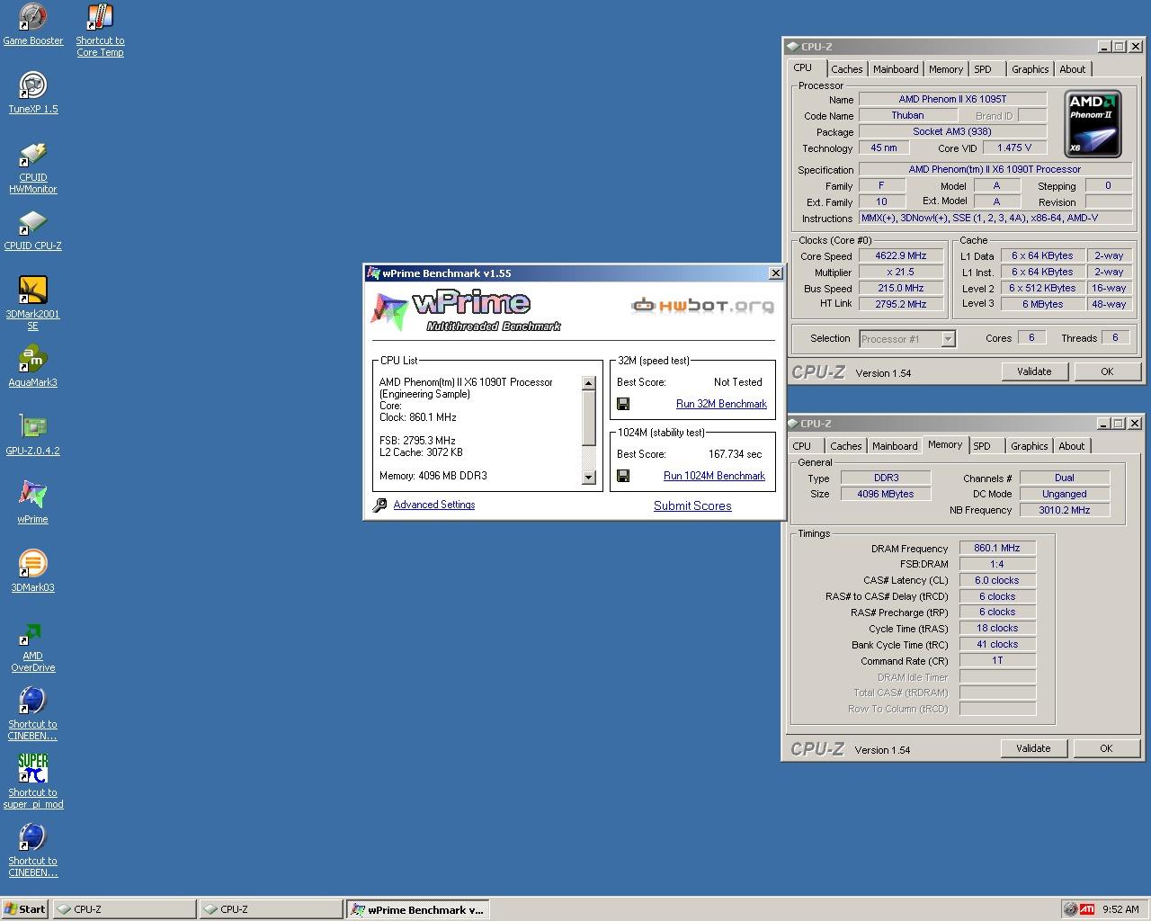The image size is (1151, 921).
Task: Click the Core VID value 1.475 V
Action: pyautogui.click(x=1014, y=148)
